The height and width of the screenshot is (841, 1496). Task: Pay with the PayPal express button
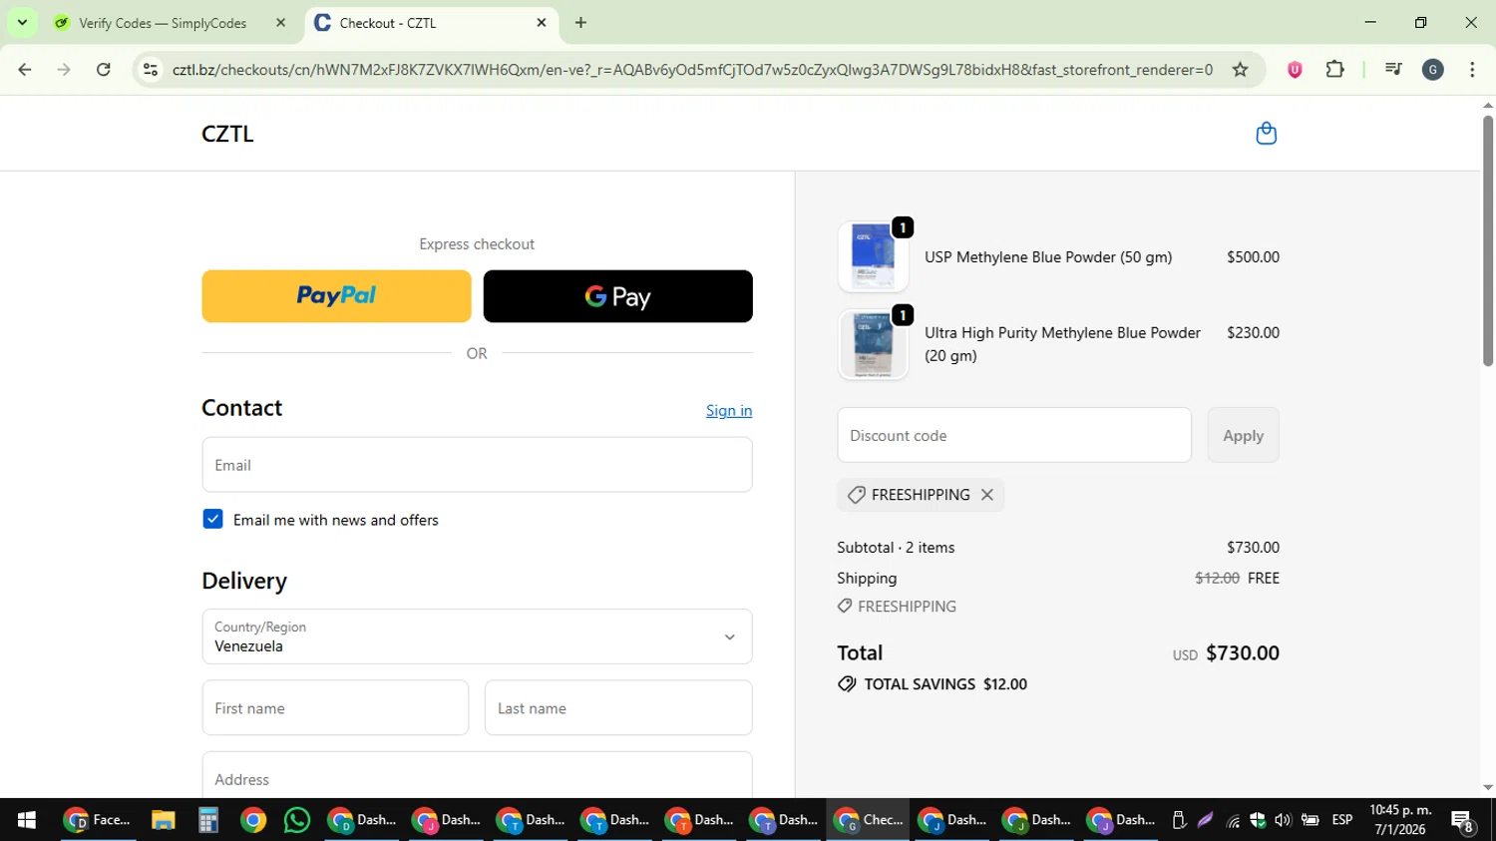(336, 296)
